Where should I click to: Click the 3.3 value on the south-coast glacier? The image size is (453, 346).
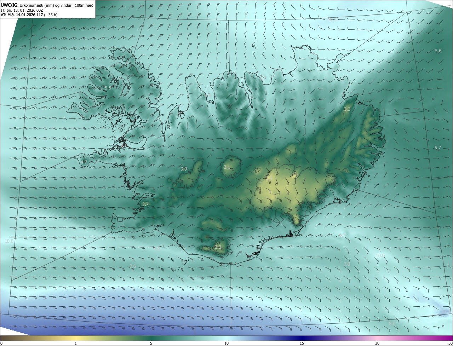coord(218,247)
